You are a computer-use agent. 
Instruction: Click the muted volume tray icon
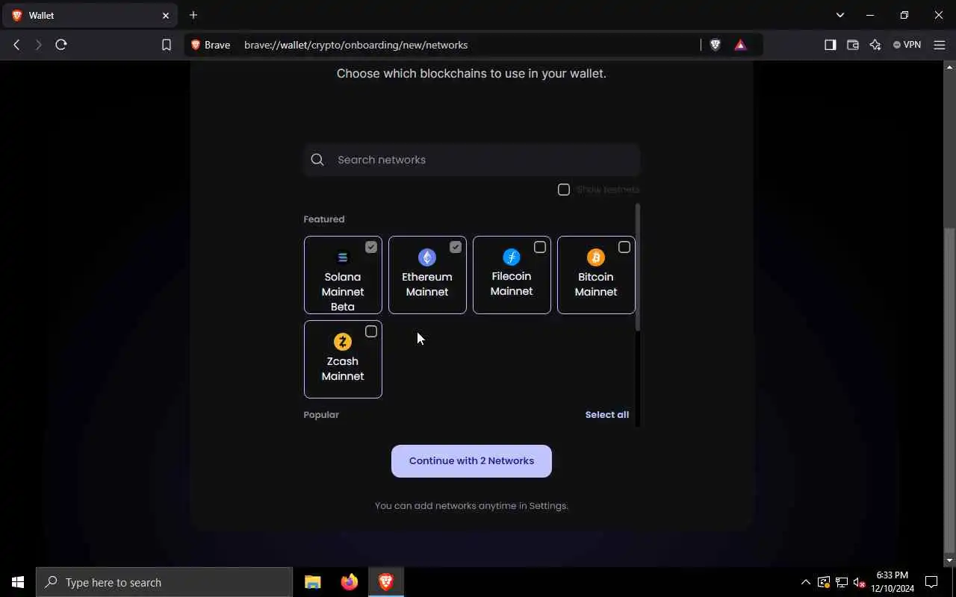[860, 582]
